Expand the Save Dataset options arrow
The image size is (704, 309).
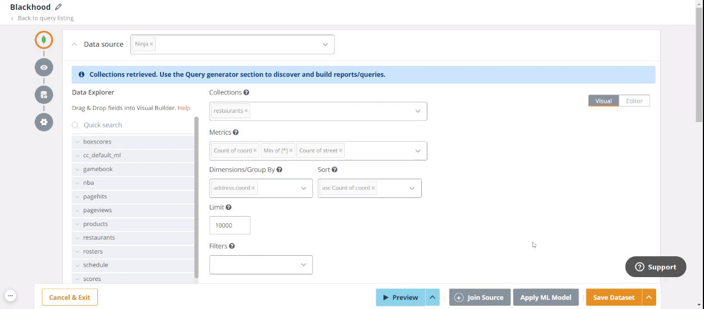[x=649, y=297]
